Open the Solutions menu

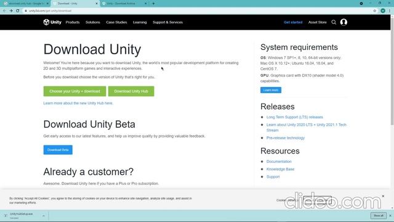click(93, 22)
